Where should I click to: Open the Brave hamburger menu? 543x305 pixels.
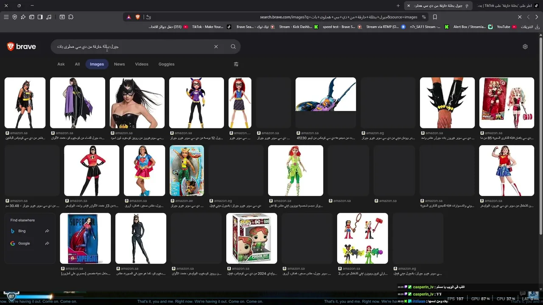point(6,17)
